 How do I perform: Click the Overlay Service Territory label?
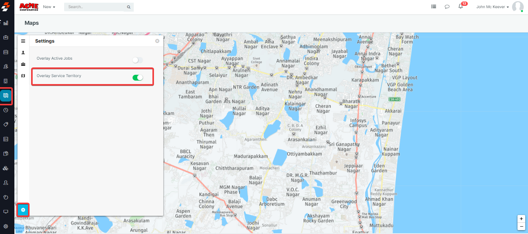pos(59,76)
